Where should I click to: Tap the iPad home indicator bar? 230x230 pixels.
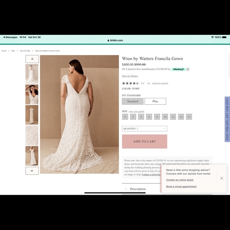click(x=115, y=193)
